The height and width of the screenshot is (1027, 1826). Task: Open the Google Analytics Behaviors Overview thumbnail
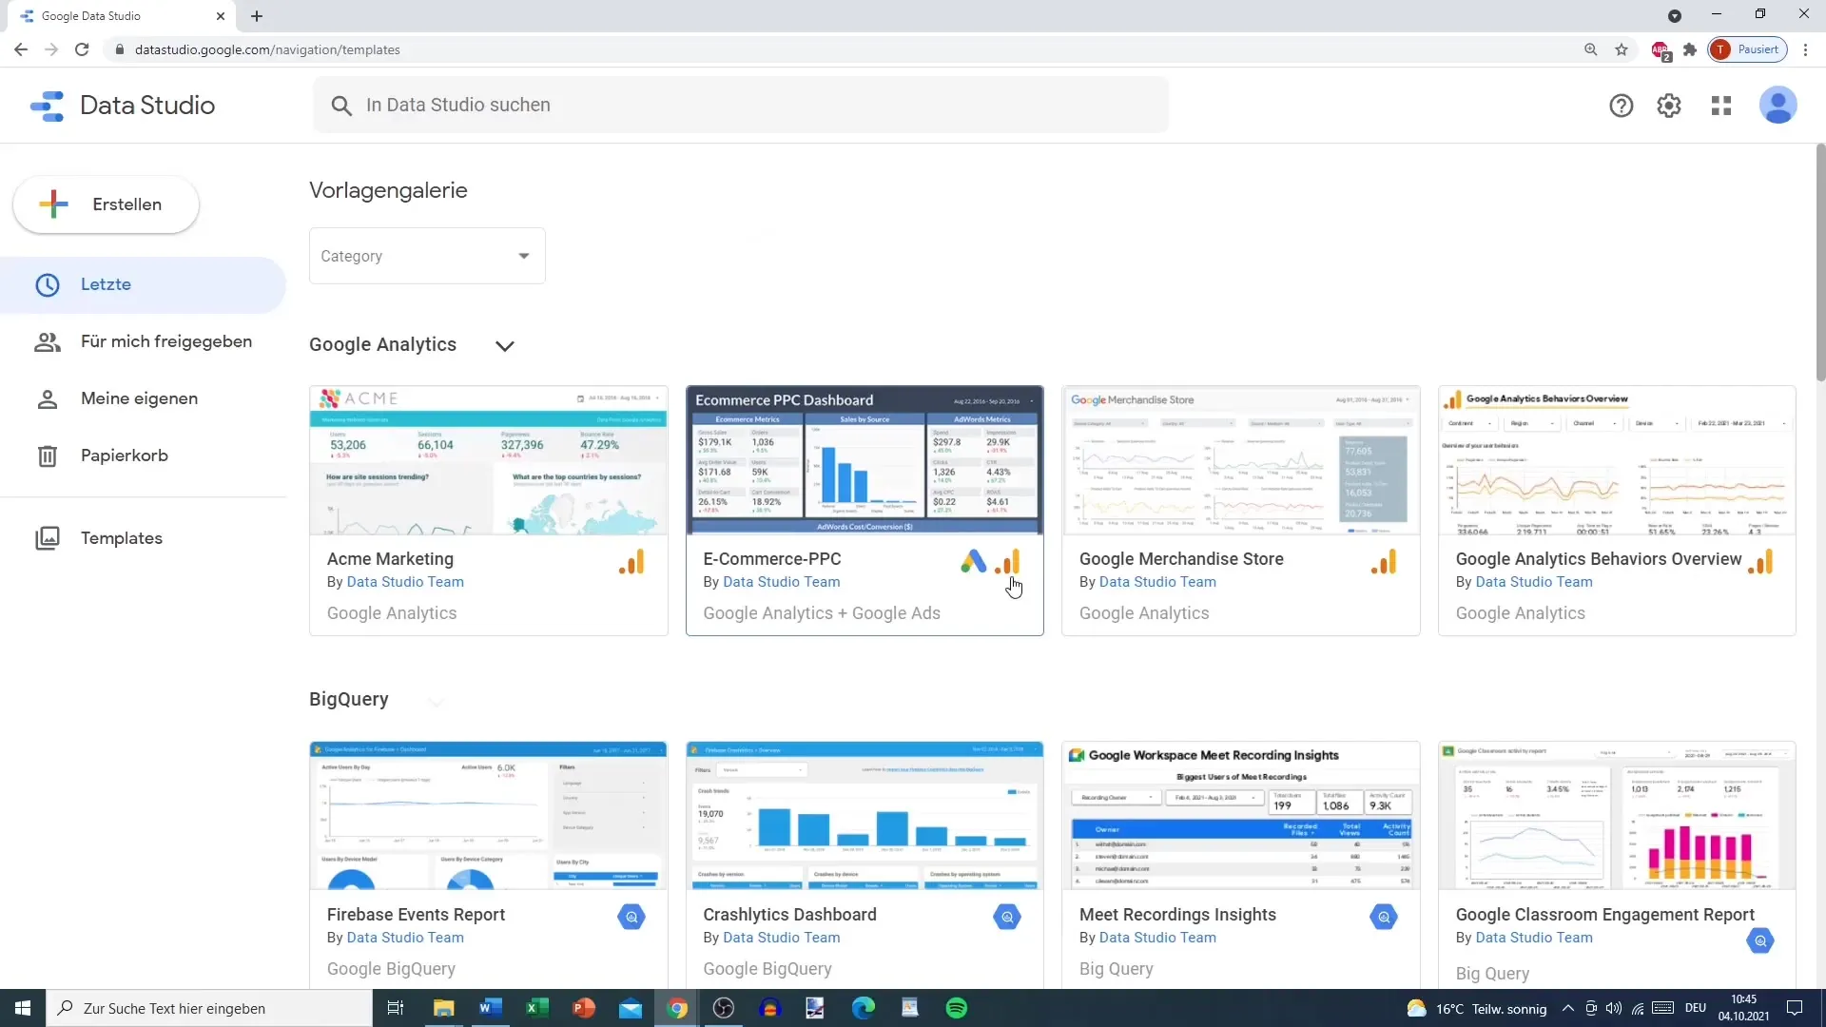[x=1618, y=460]
